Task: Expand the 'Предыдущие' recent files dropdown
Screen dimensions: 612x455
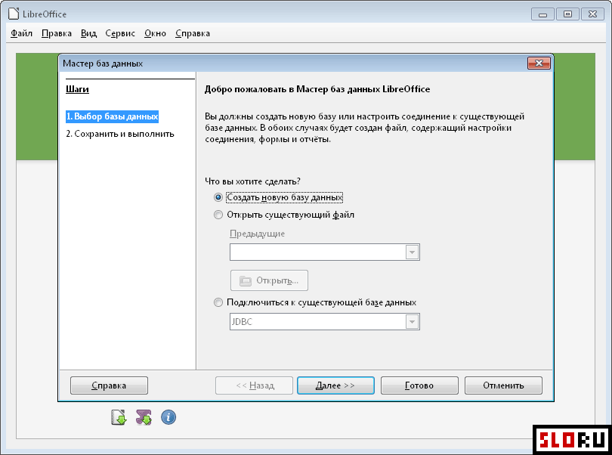Action: tap(412, 252)
